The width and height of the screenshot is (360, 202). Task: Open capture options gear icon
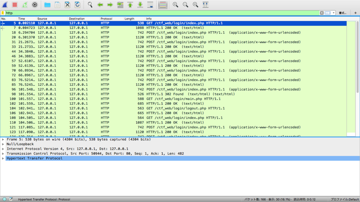coord(35,5)
